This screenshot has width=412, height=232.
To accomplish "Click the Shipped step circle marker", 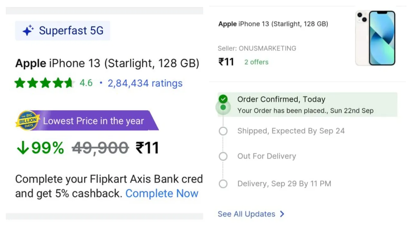I will [x=223, y=131].
